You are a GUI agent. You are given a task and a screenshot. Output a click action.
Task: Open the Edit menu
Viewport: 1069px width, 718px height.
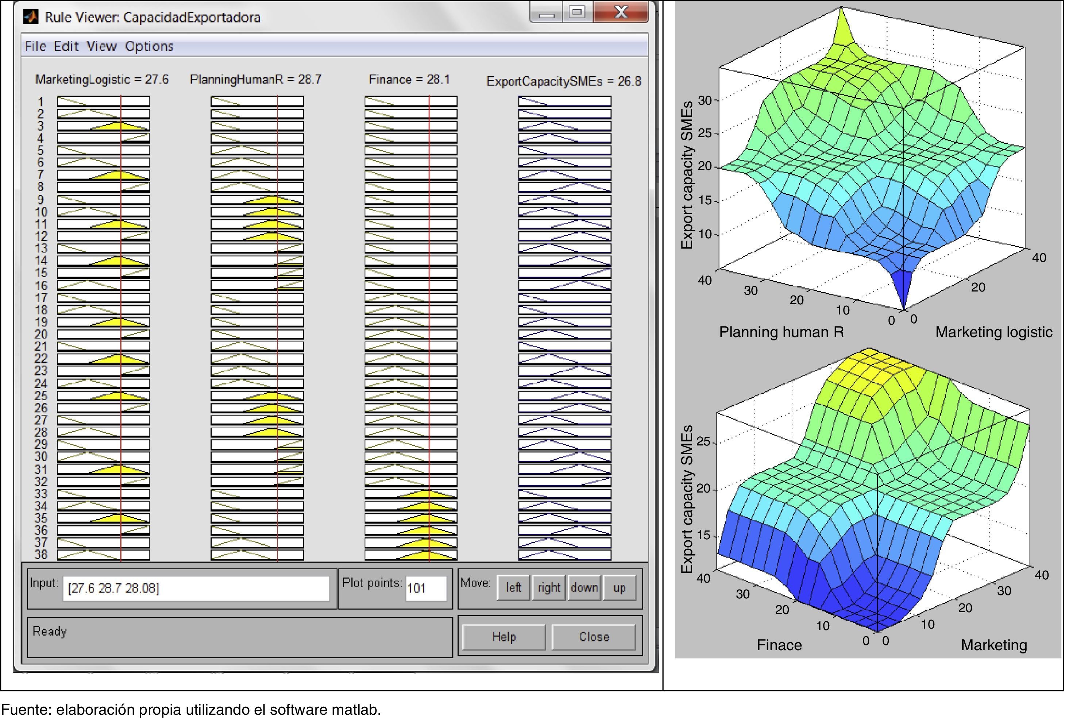(x=66, y=46)
